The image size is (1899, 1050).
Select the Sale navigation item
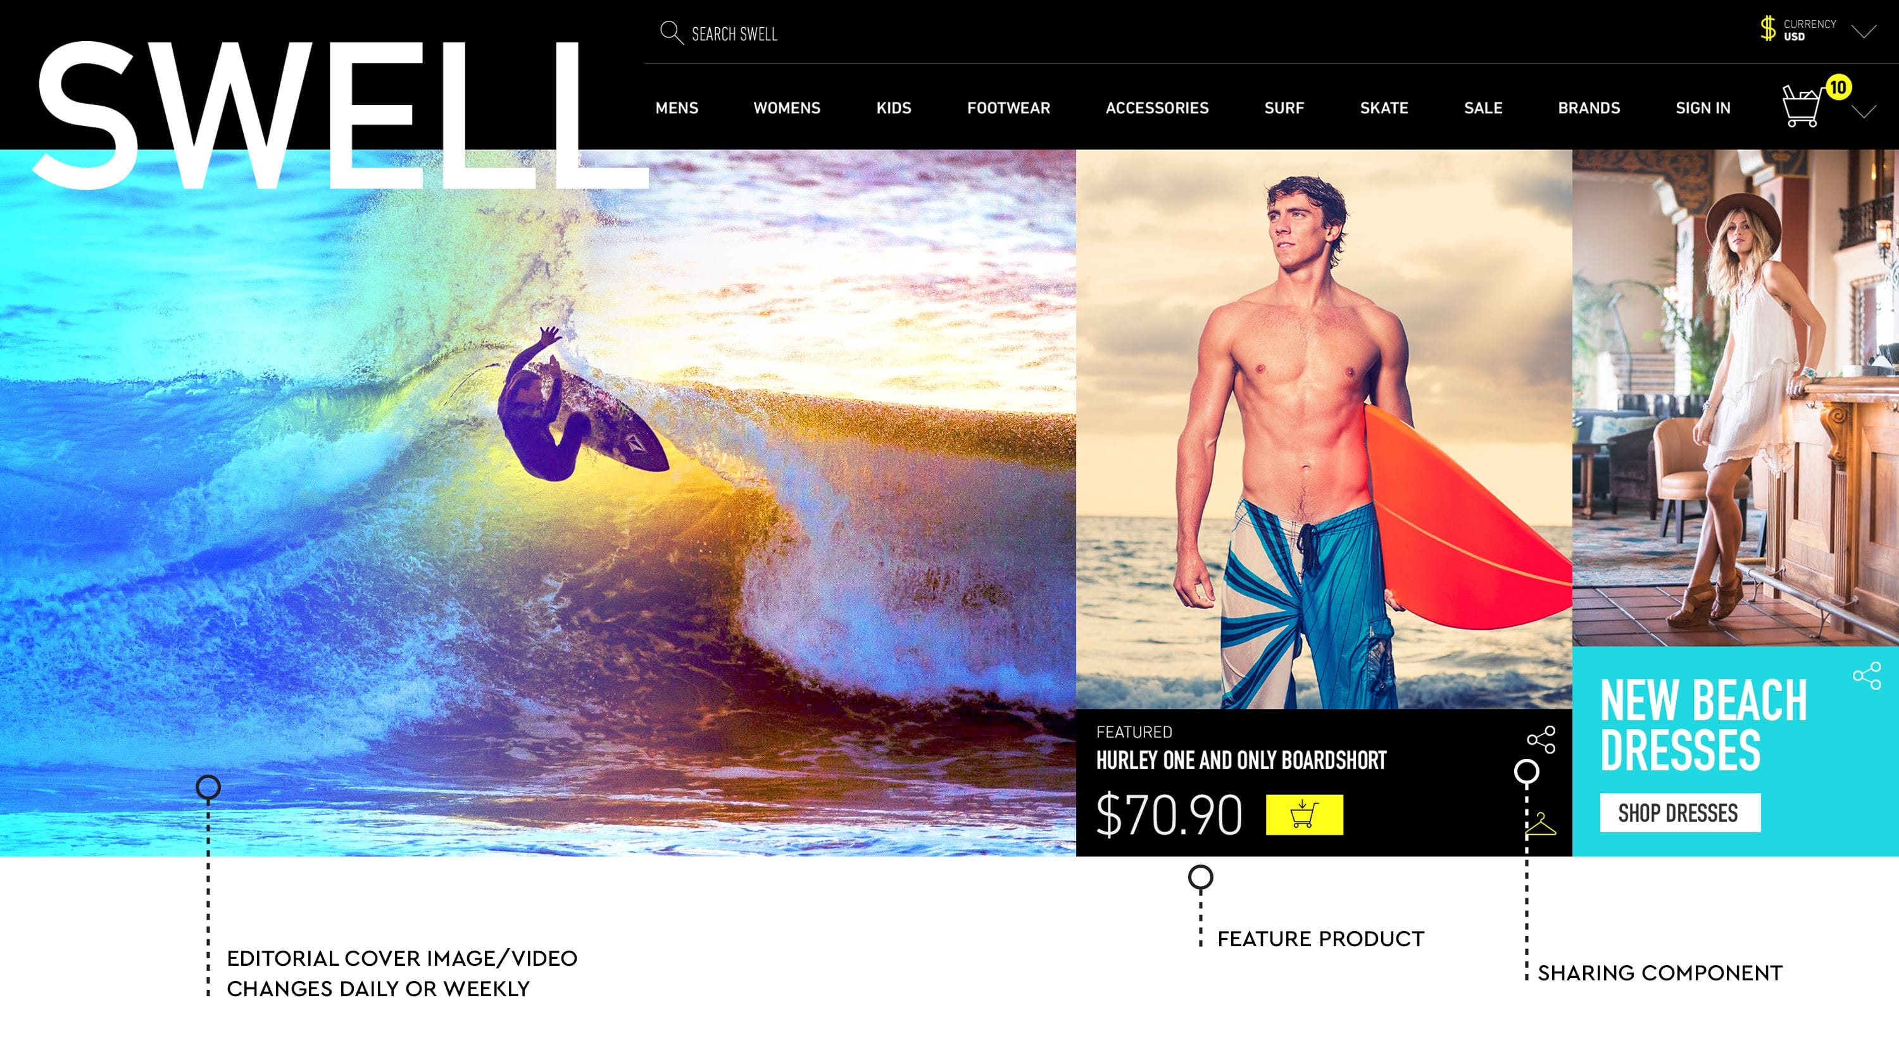coord(1483,108)
